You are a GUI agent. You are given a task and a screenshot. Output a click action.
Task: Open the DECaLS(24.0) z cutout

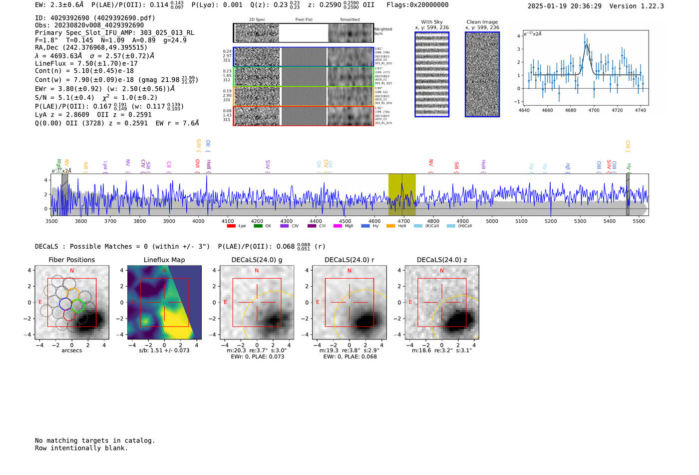[x=442, y=302]
